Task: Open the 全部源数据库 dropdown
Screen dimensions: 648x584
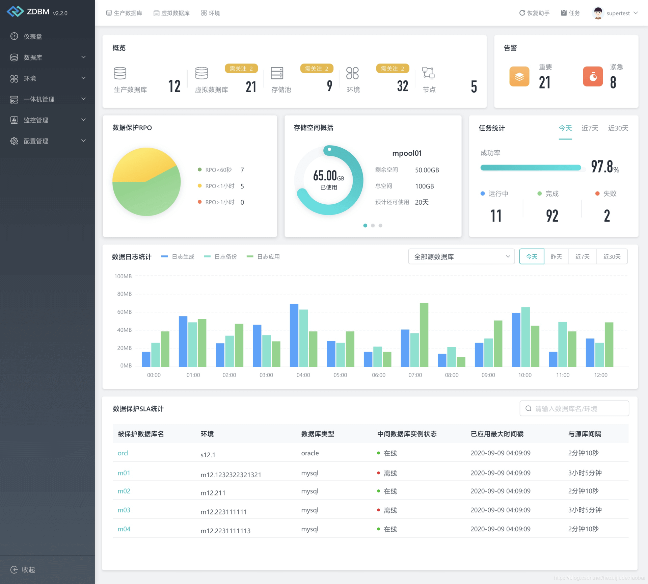Action: (x=461, y=257)
